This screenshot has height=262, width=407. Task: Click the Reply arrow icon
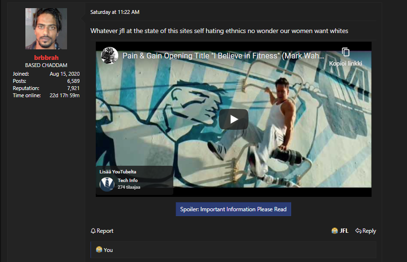358,230
